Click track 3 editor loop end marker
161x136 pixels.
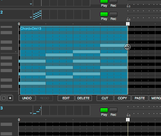click(x=128, y=120)
